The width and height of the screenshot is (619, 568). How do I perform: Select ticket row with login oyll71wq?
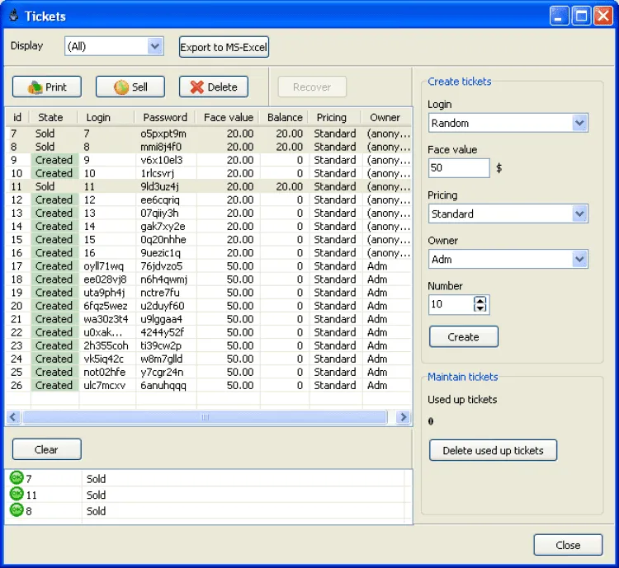pos(104,266)
